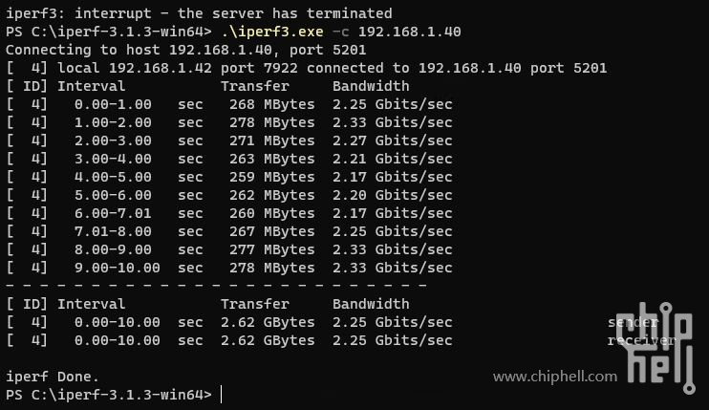The image size is (709, 410).
Task: Click the 'iperf Done.' line
Action: point(53,377)
